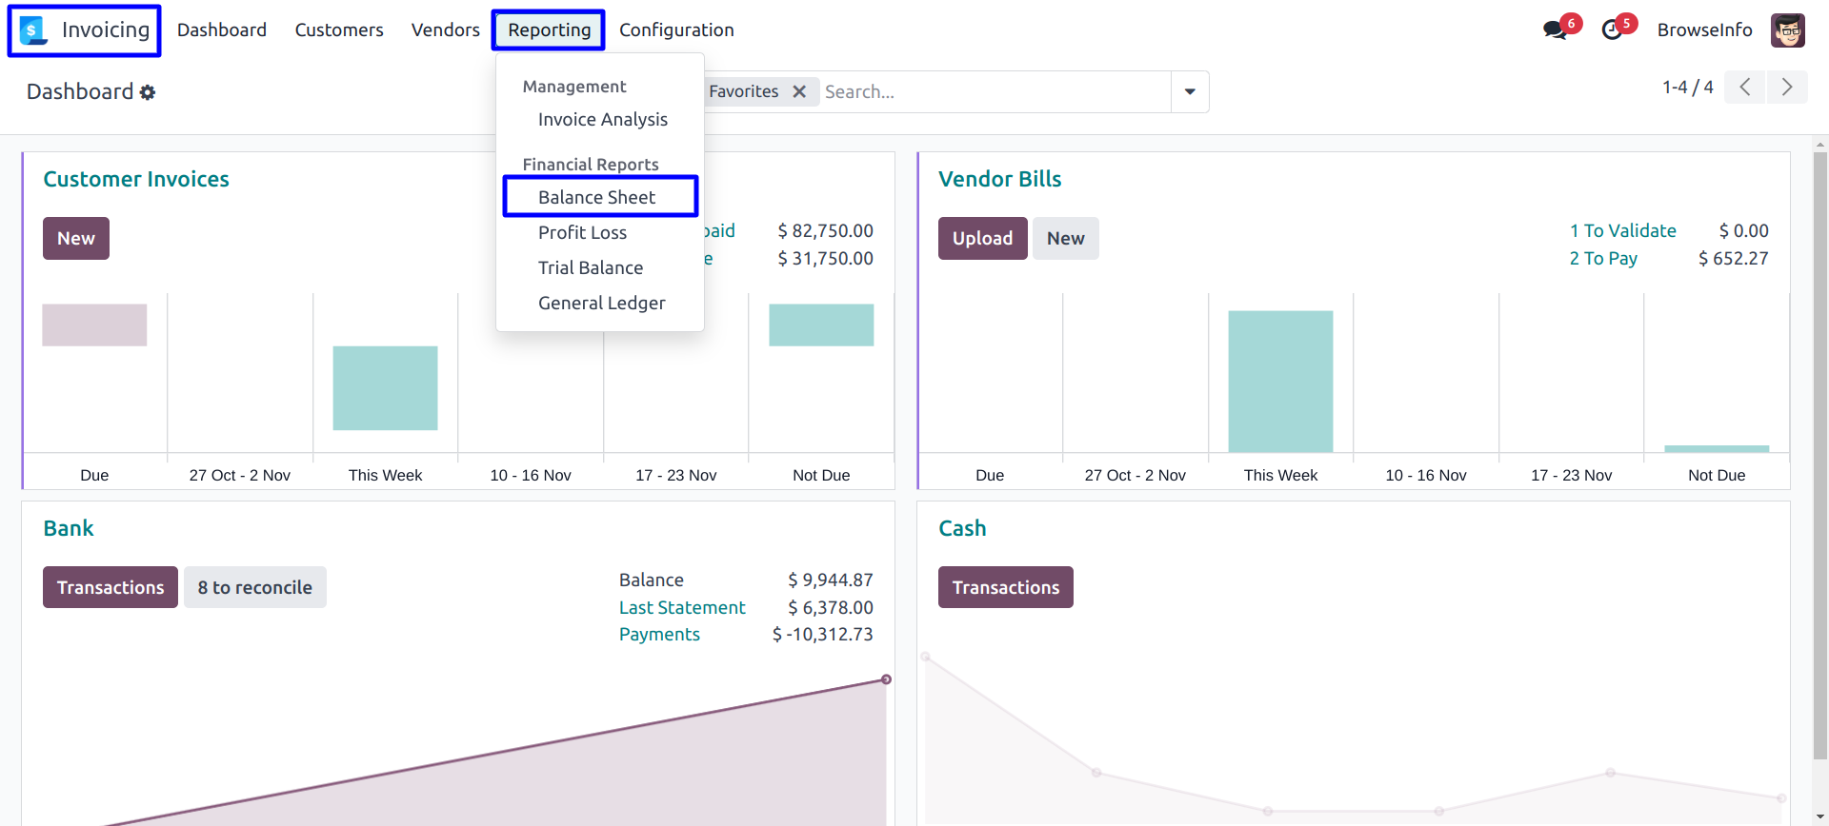Open the chat messages icon
This screenshot has height=826, width=1829.
pos(1555,29)
